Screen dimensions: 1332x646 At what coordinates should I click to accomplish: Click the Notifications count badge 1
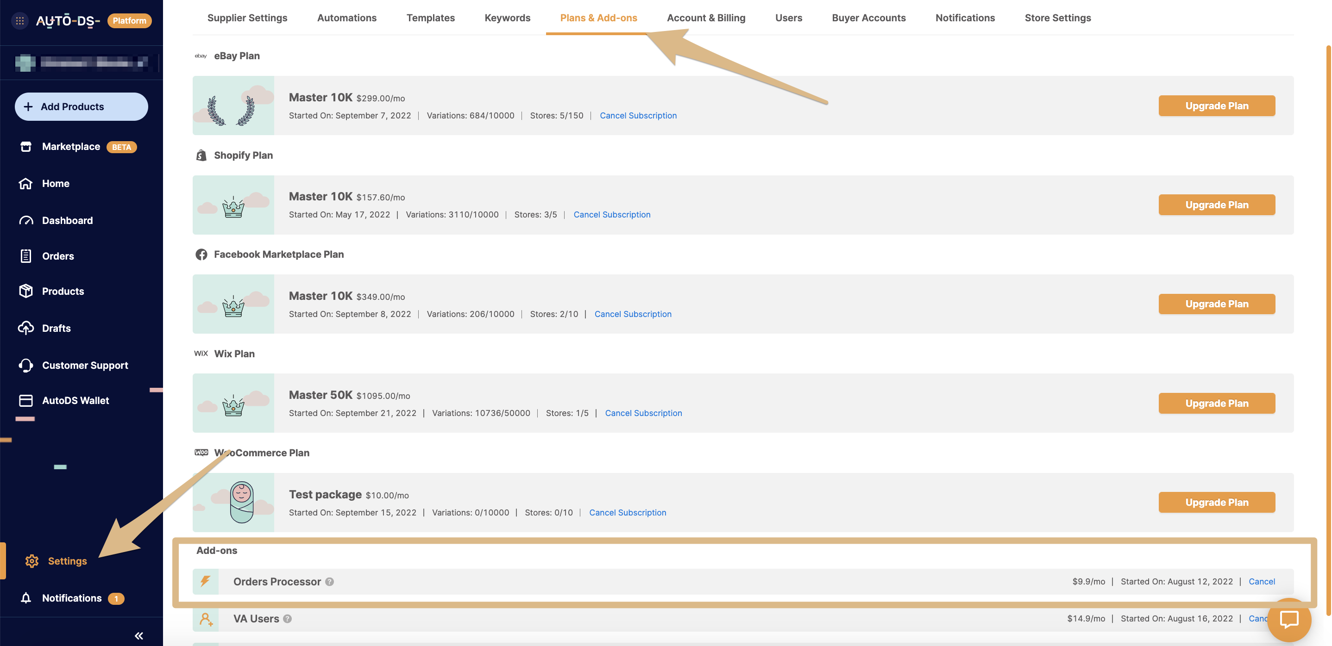pyautogui.click(x=116, y=598)
